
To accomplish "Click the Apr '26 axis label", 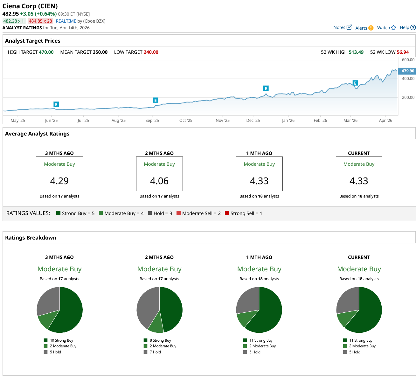I will click(385, 120).
